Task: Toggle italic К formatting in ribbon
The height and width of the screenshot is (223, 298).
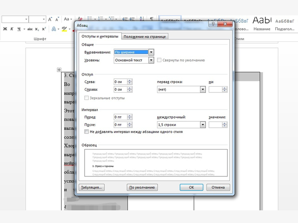Action: point(12,29)
